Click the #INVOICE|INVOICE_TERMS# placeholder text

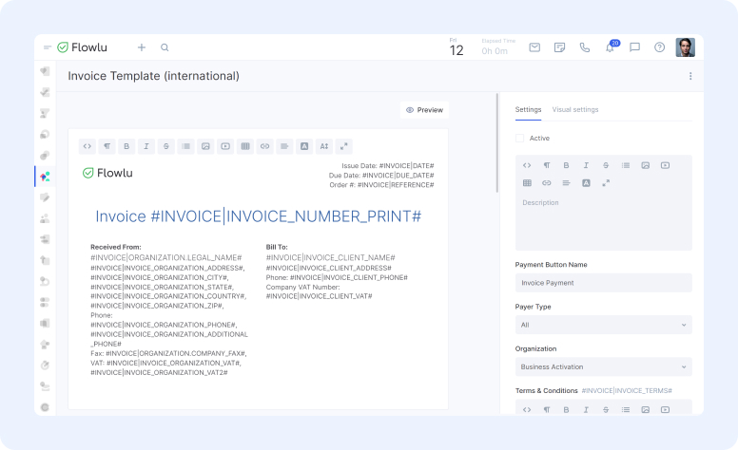coord(627,391)
